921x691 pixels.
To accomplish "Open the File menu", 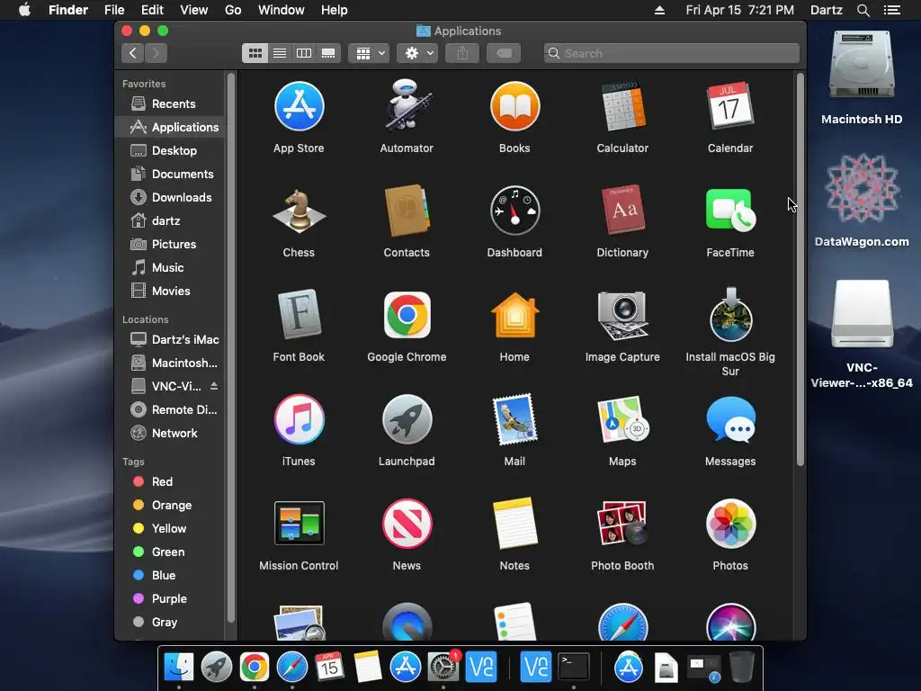I will point(114,10).
